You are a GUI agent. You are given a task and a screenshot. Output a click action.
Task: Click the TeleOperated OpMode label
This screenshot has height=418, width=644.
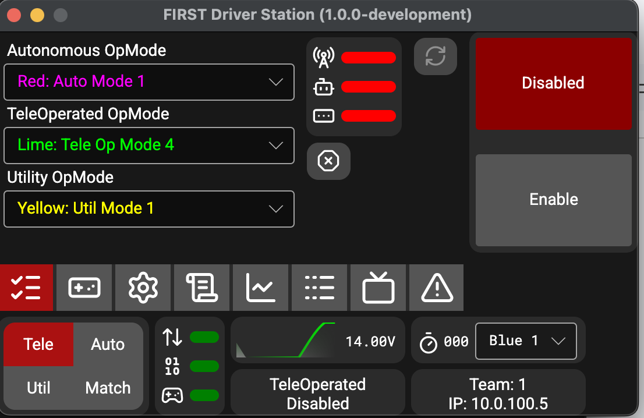pos(89,114)
